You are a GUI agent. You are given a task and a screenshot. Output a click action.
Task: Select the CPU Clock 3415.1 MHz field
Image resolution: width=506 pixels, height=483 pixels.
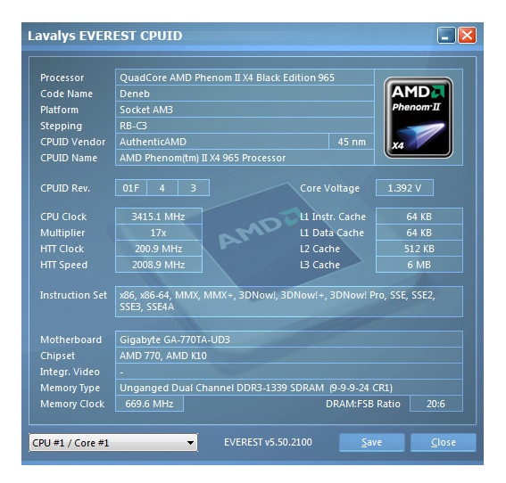click(x=159, y=217)
